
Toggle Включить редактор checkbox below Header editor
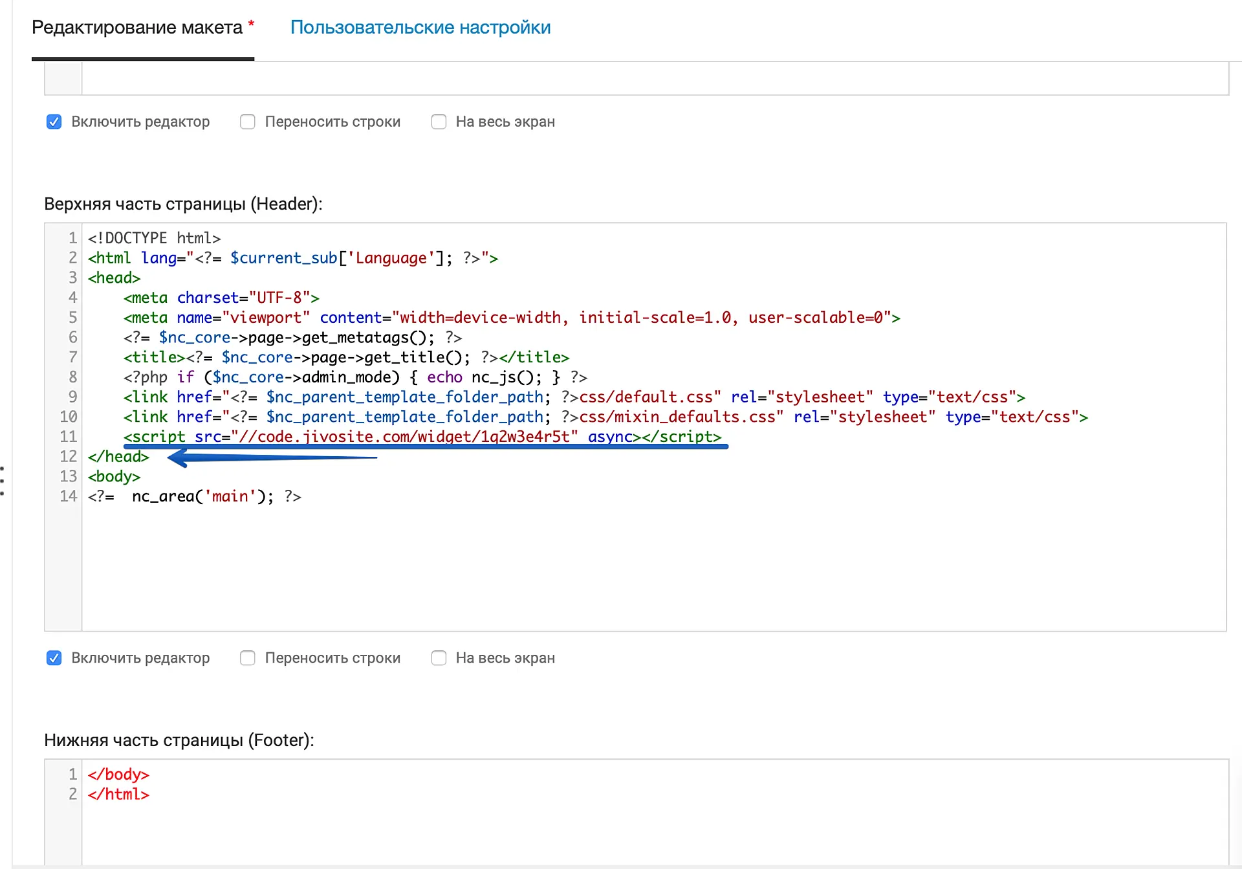click(x=54, y=658)
